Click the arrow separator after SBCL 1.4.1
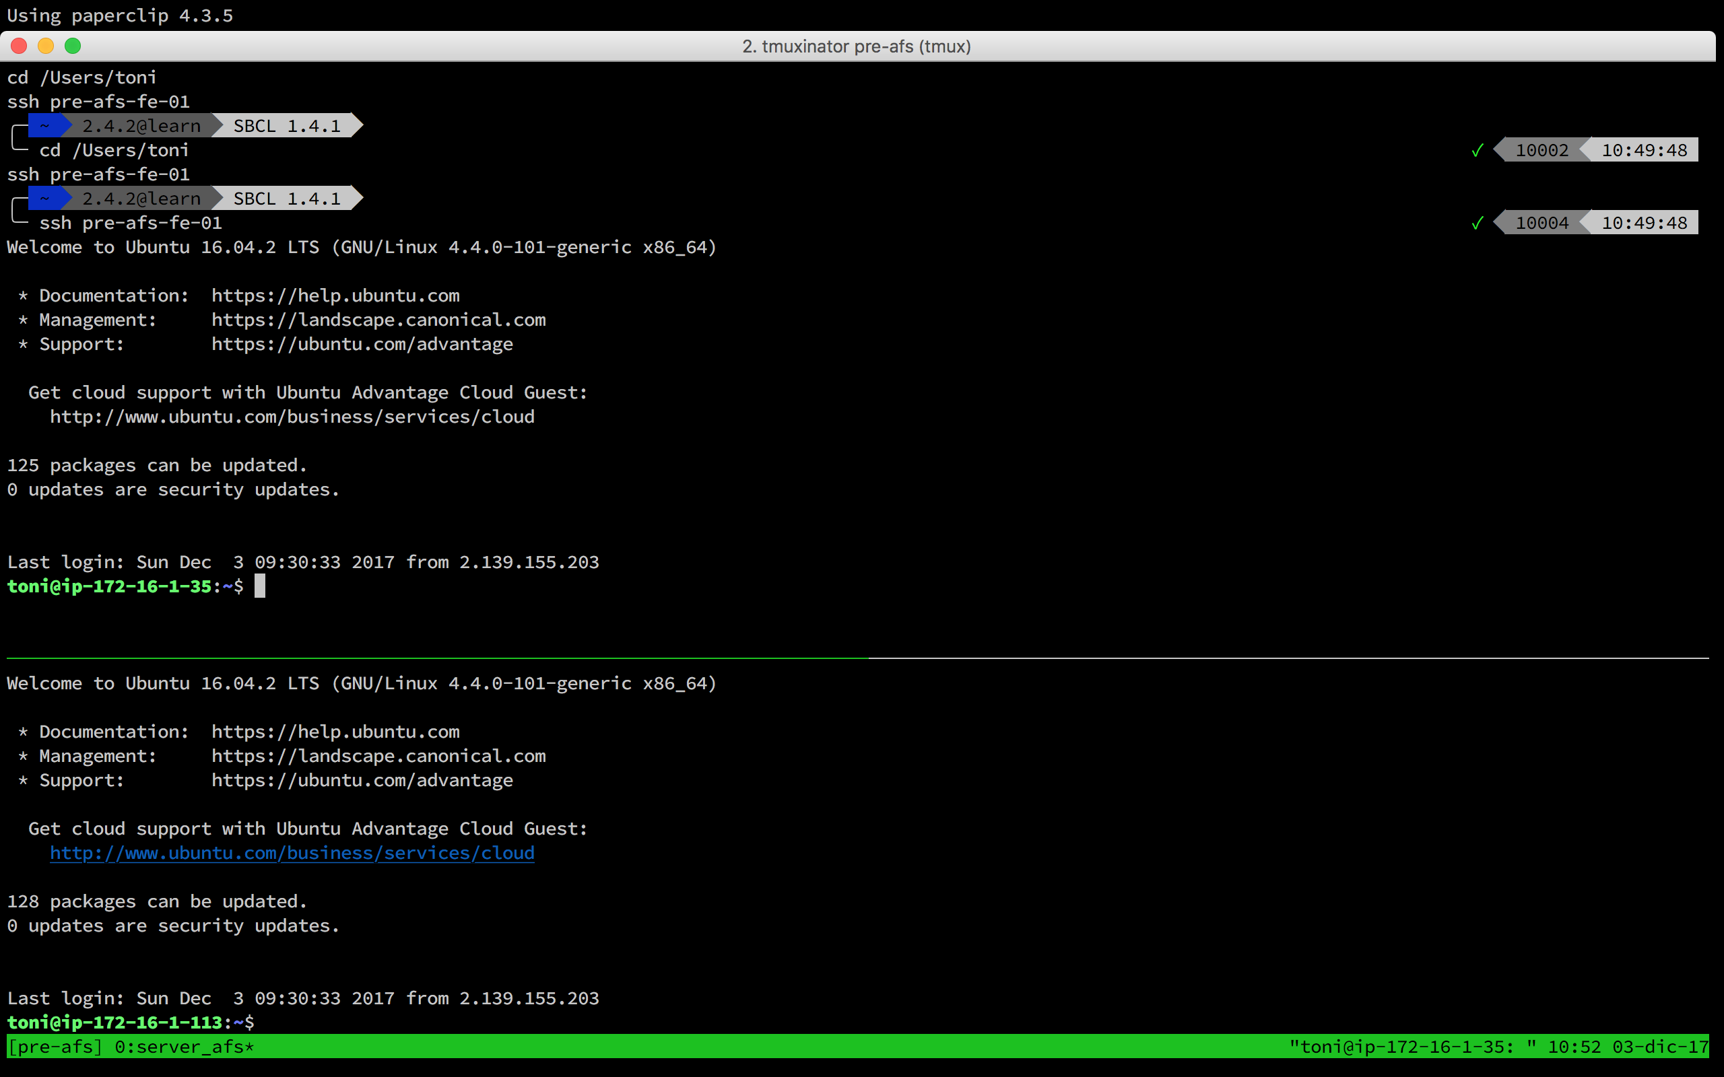The height and width of the screenshot is (1077, 1724). [x=356, y=125]
